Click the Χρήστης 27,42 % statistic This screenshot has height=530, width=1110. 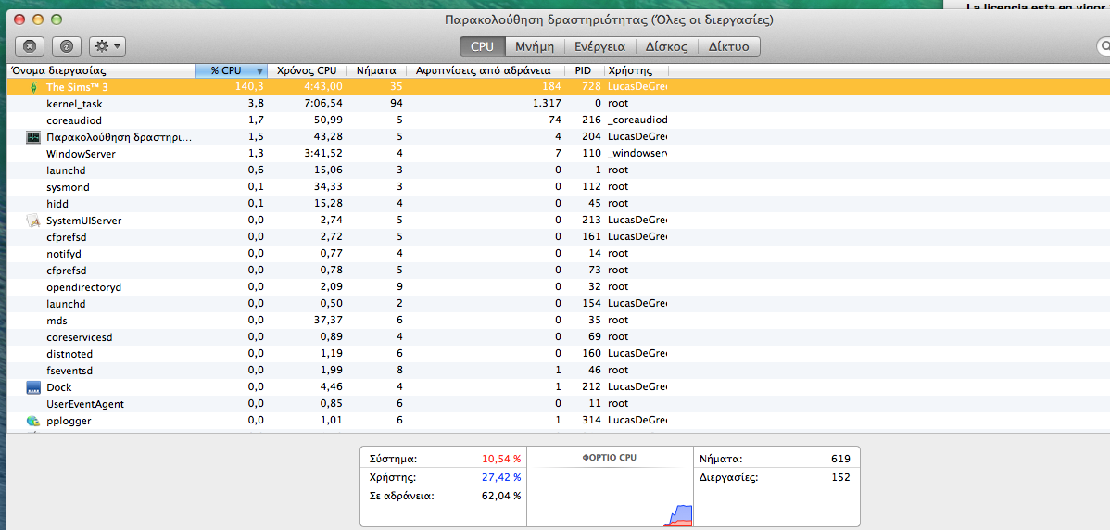pos(444,477)
